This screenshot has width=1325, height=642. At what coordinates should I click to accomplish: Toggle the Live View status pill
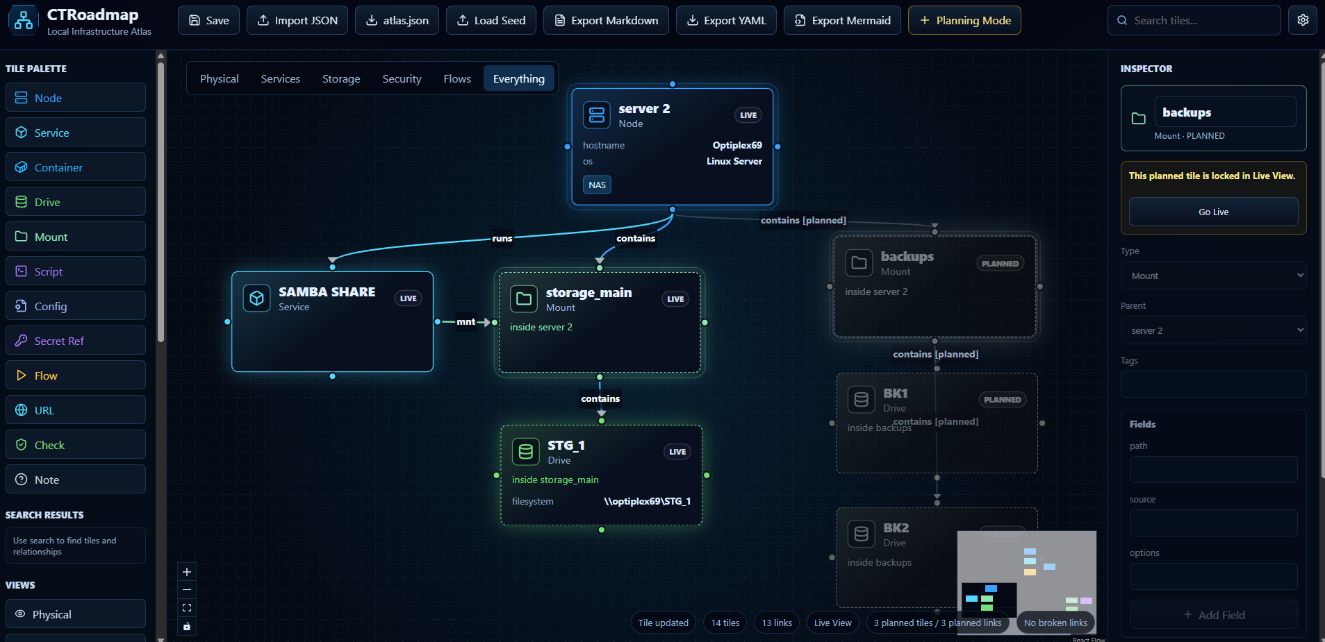pos(832,623)
